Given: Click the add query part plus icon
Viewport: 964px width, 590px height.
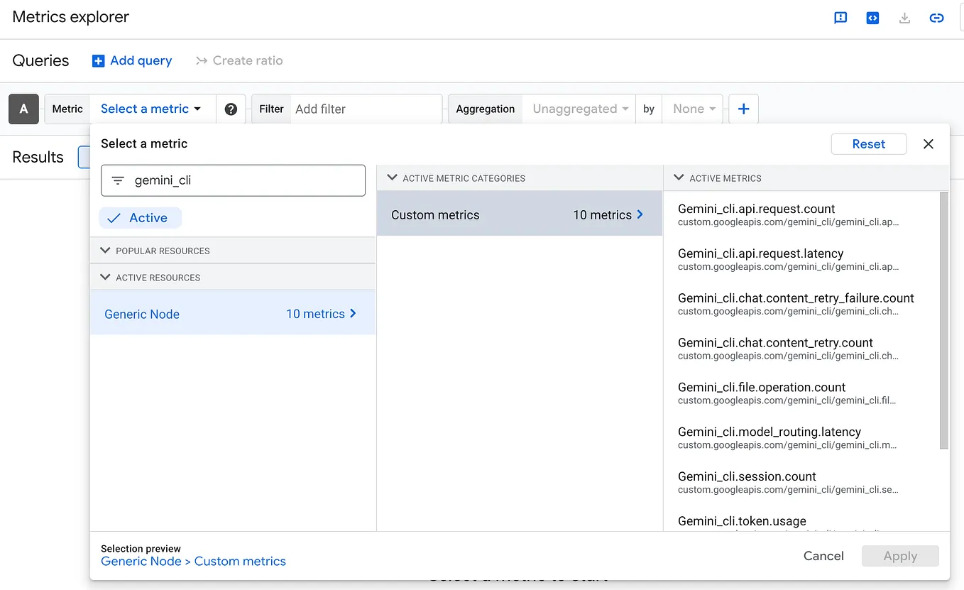Looking at the screenshot, I should (x=743, y=109).
